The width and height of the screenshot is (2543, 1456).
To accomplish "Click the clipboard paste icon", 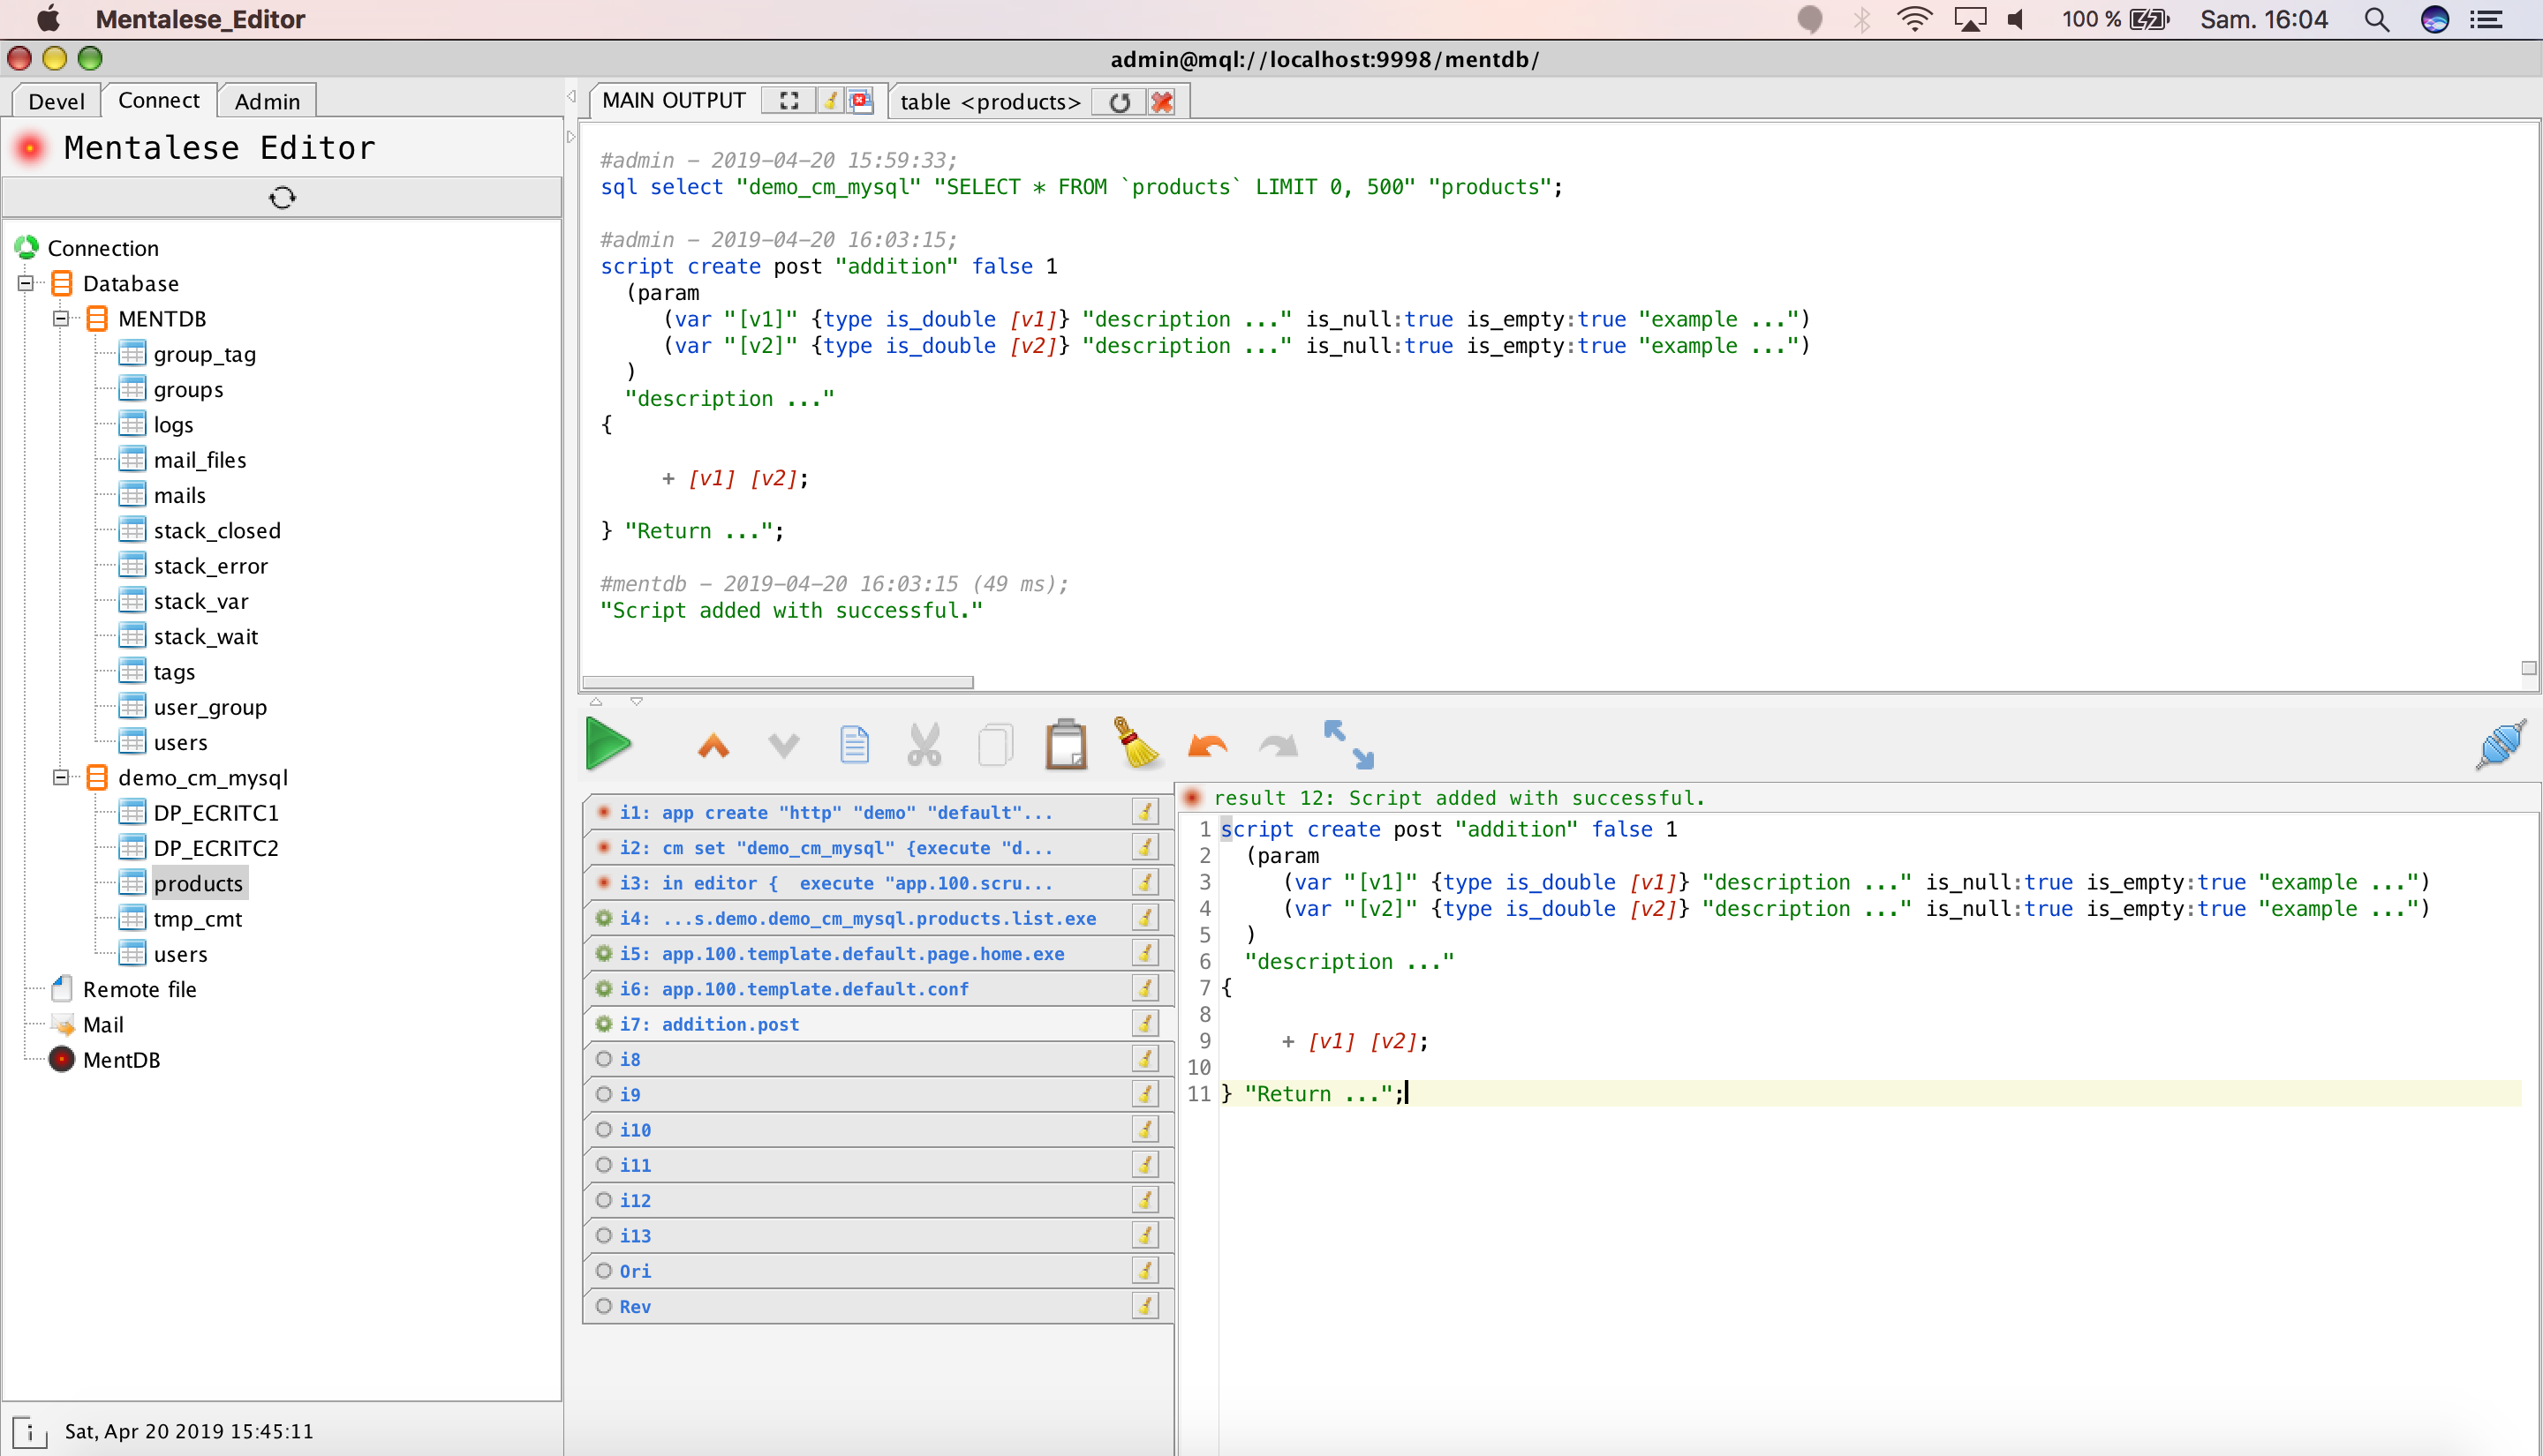I will [1066, 745].
